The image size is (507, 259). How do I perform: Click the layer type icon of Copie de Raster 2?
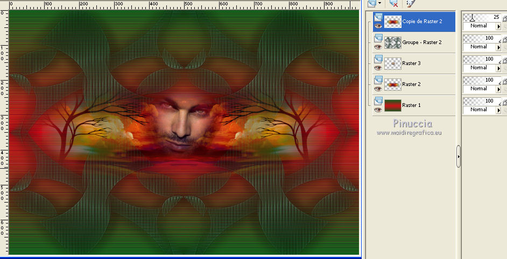click(378, 17)
